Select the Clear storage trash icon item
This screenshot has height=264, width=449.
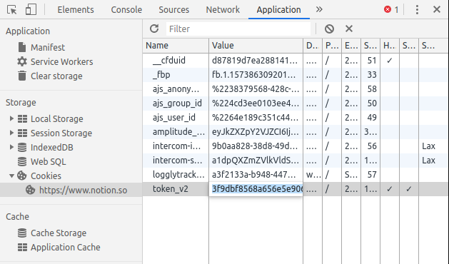point(22,76)
